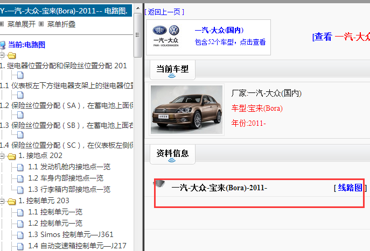Select the 1. 接地点 202 folder label
The height and width of the screenshot is (251, 370).
pyautogui.click(x=40, y=156)
